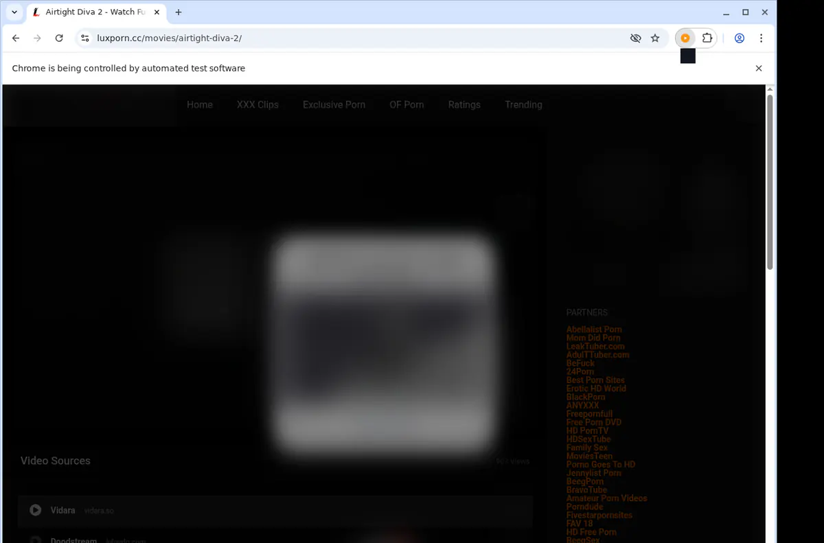The width and height of the screenshot is (824, 543).
Task: Open the Ratings navigation item
Action: (x=464, y=104)
